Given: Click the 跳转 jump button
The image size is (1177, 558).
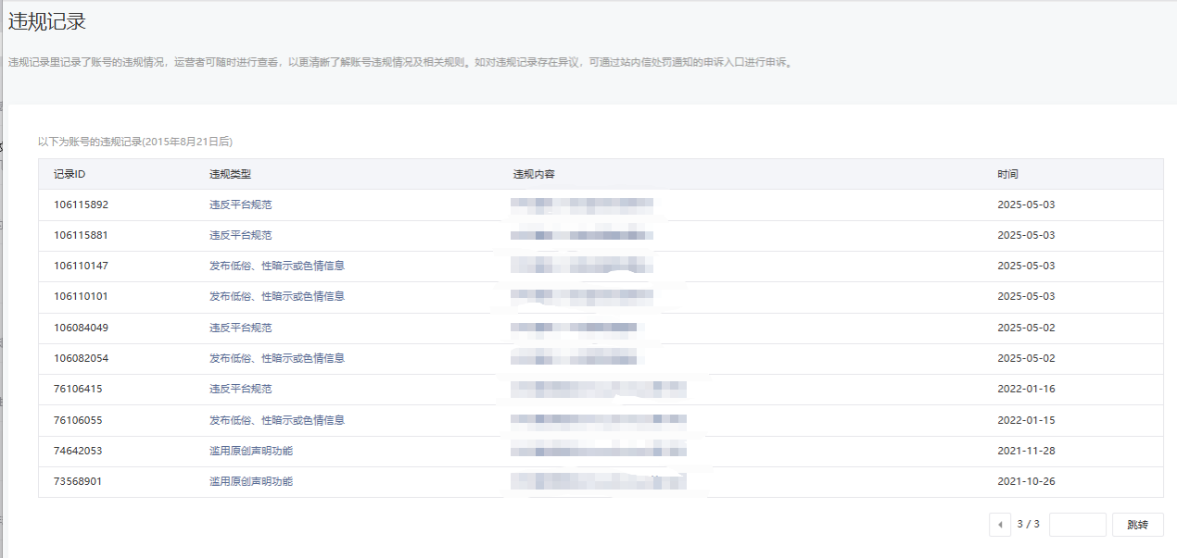Looking at the screenshot, I should click(x=1137, y=525).
